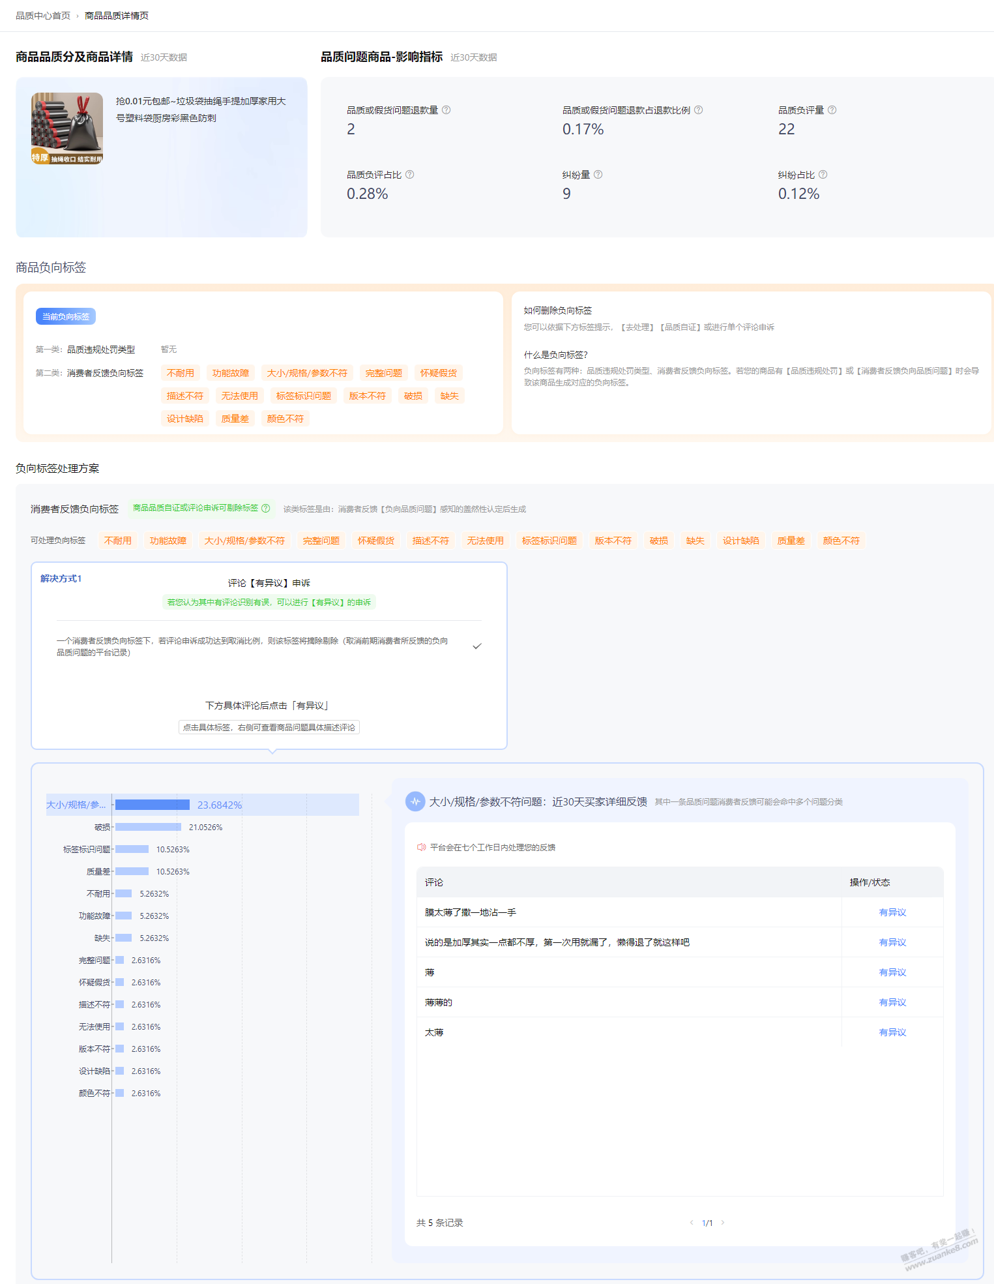Click help icon after 商品品质自证或评论申诉可剔除标签
The width and height of the screenshot is (994, 1284).
pos(266,509)
